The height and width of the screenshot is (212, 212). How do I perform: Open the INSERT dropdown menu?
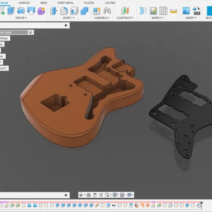(x=191, y=18)
